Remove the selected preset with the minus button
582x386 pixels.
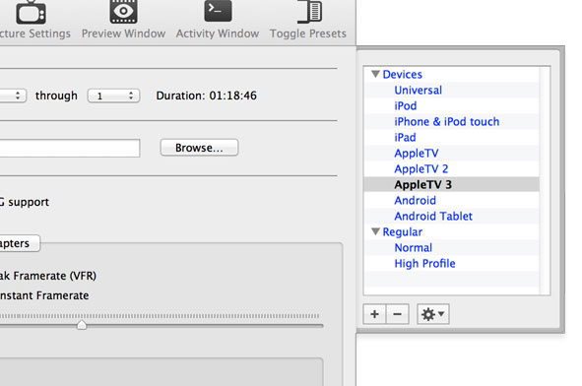click(x=398, y=314)
